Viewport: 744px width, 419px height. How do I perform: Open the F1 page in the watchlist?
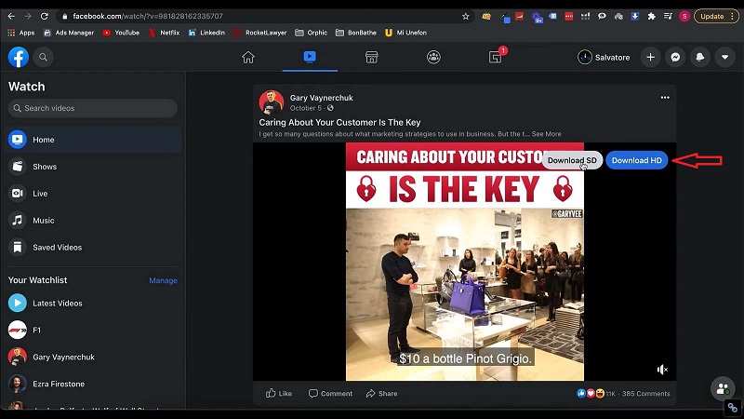tap(92, 331)
